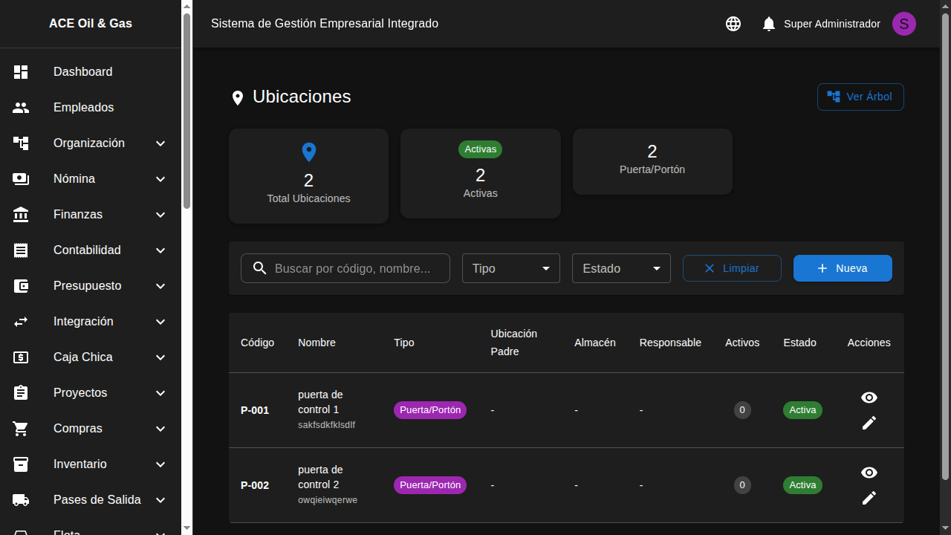
Task: Open the Super Administrador profile avatar
Action: [904, 24]
